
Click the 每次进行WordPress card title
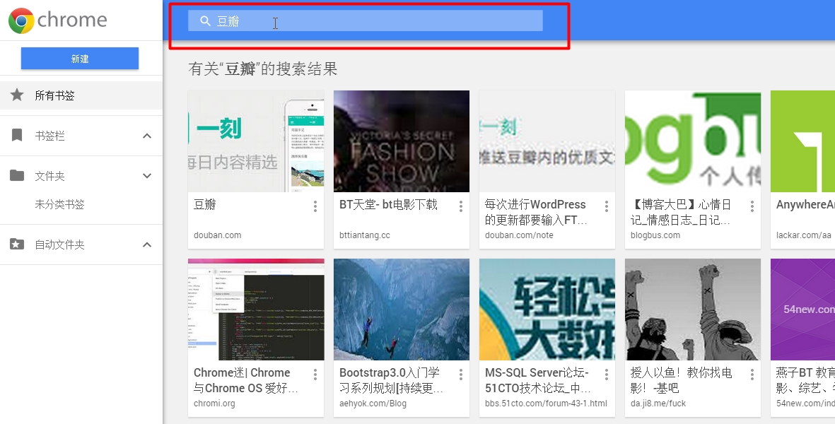(x=536, y=212)
